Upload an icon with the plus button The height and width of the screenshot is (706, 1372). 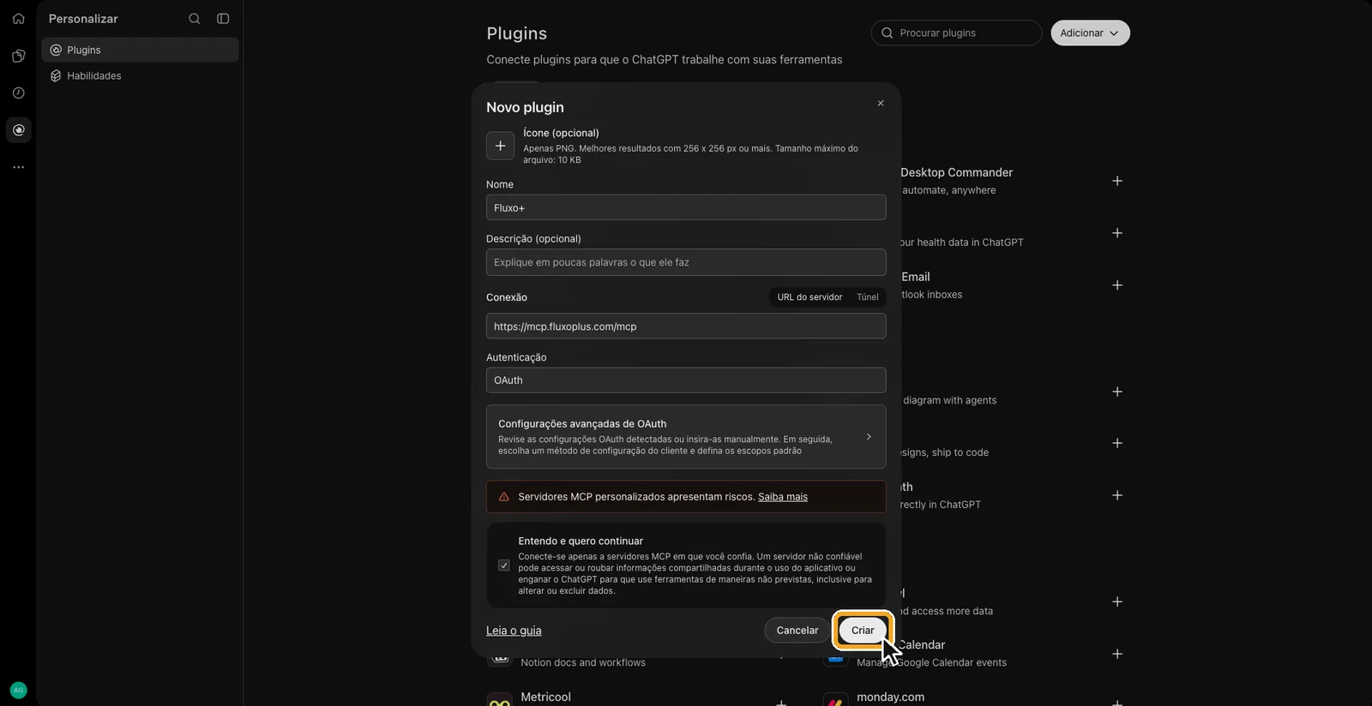[x=501, y=146]
